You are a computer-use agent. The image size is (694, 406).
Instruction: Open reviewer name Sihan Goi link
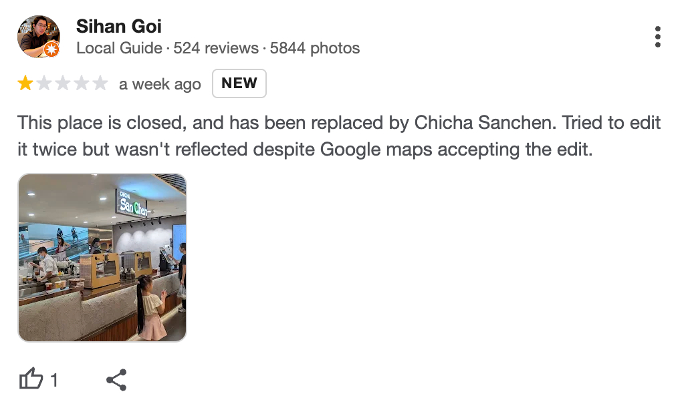tap(119, 27)
